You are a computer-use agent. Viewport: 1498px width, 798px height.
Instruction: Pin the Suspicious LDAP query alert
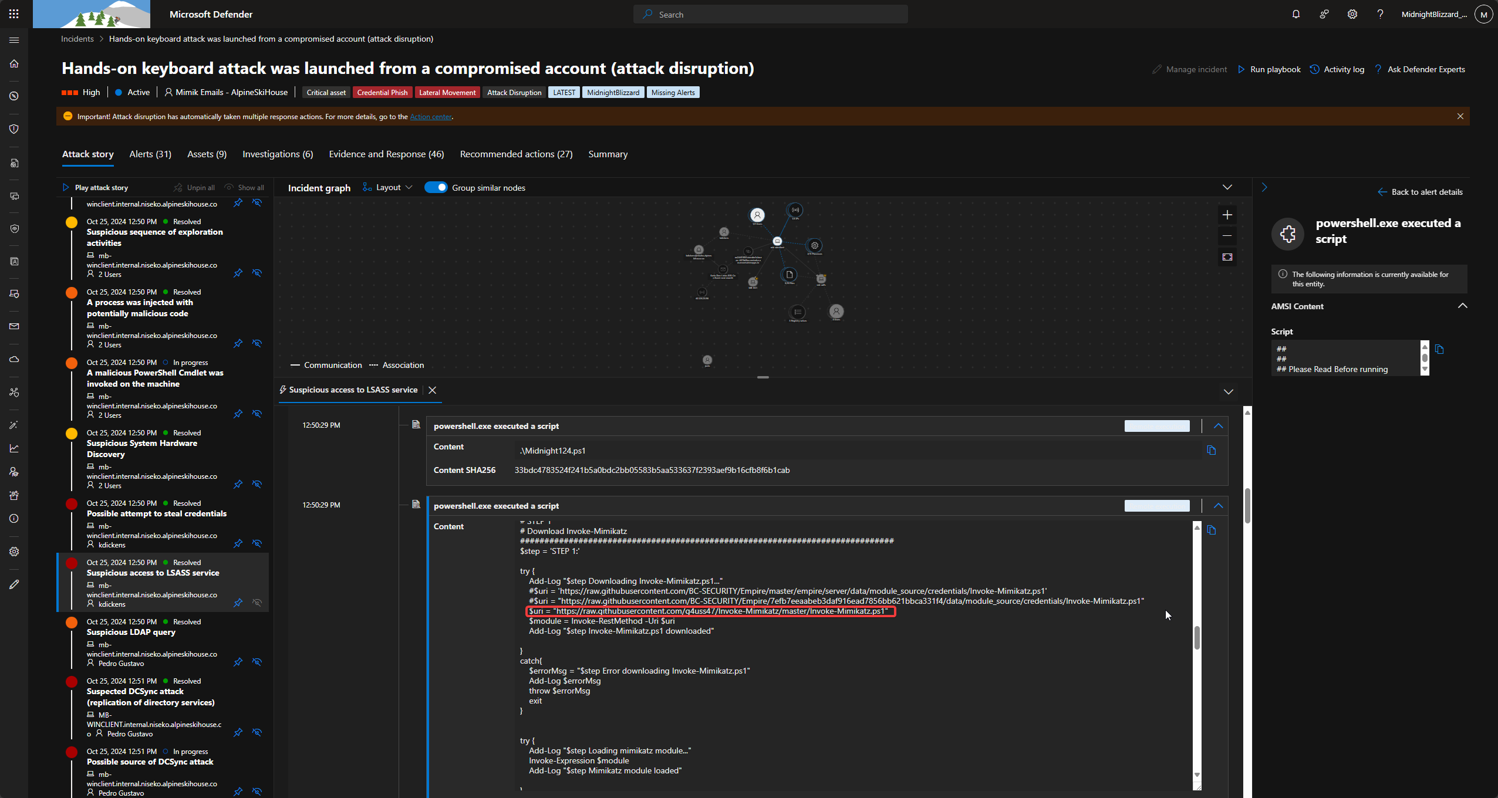click(238, 662)
